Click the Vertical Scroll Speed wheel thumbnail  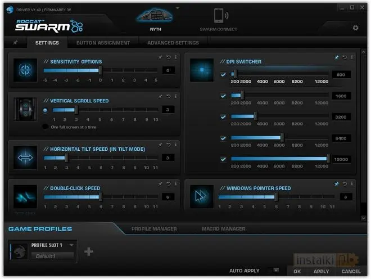[25, 109]
